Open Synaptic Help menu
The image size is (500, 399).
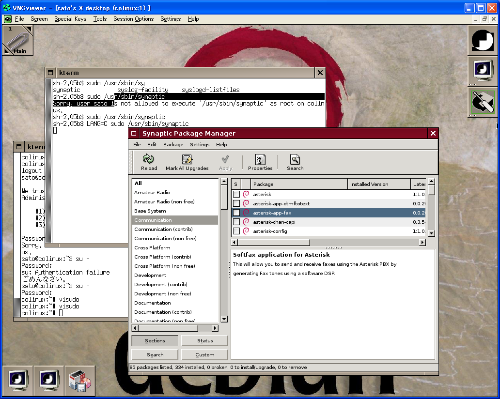pyautogui.click(x=221, y=145)
